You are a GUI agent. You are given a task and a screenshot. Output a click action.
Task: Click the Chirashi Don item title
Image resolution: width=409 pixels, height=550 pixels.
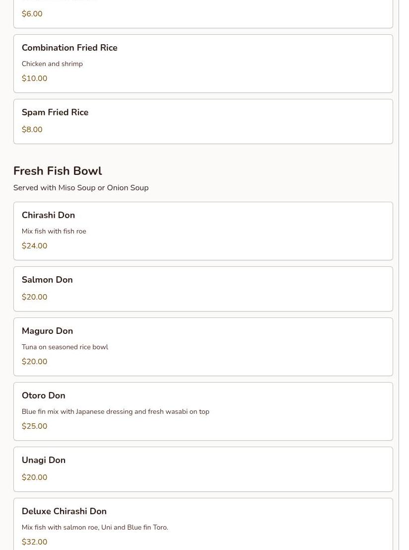coord(48,215)
